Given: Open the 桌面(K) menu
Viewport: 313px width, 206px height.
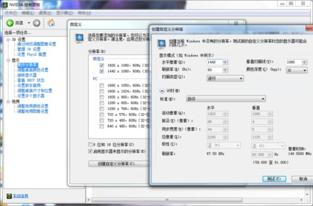Looking at the screenshot, I should coord(45,13).
